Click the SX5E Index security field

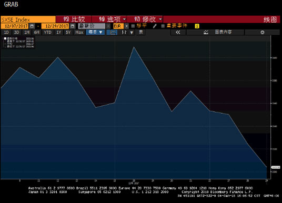pos(28,19)
